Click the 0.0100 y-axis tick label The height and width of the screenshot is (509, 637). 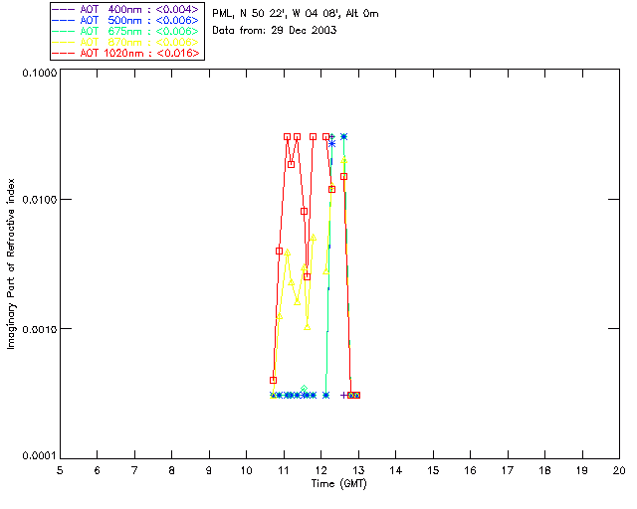pos(40,200)
